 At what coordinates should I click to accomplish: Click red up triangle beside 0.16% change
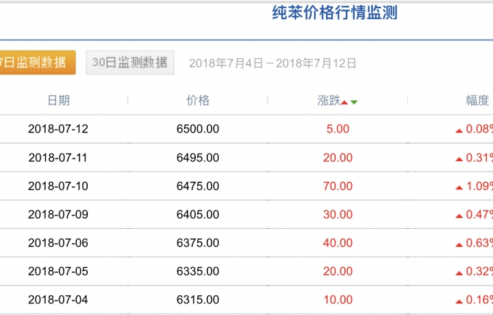[459, 301]
